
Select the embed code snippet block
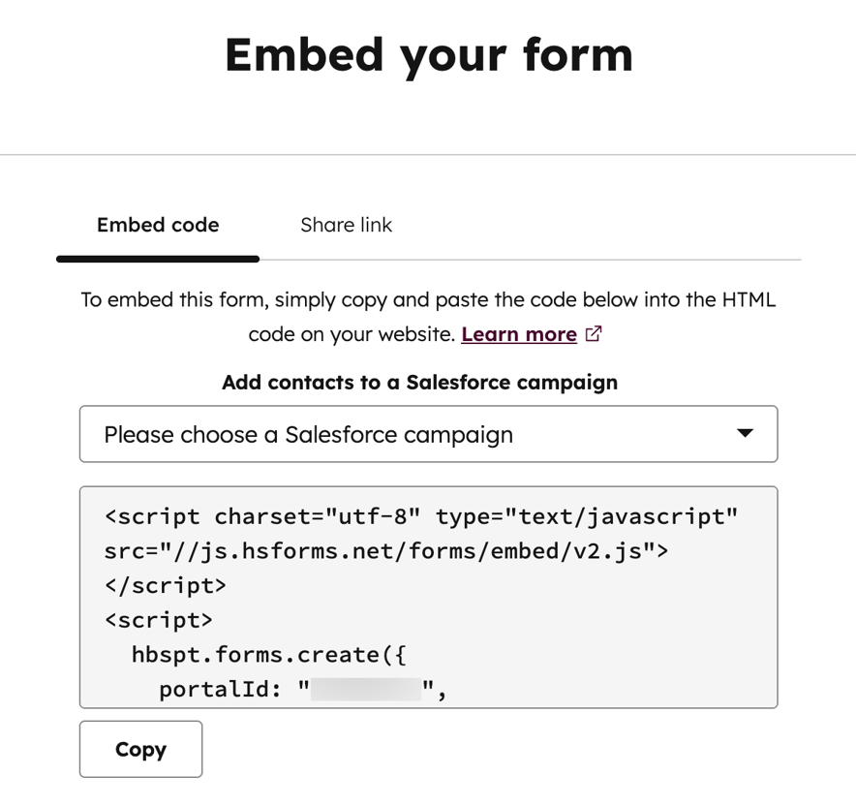[428, 596]
